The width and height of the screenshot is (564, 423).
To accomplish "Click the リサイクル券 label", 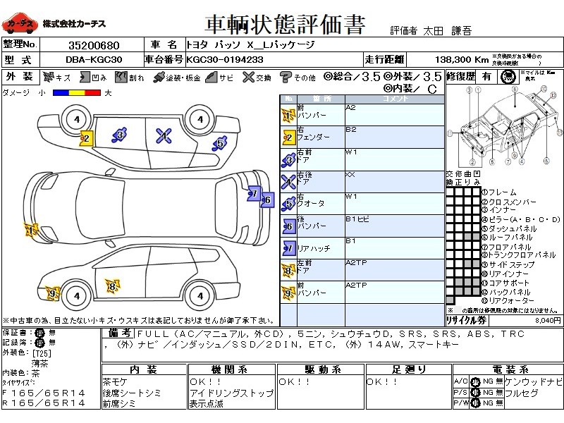I will click(x=467, y=320).
